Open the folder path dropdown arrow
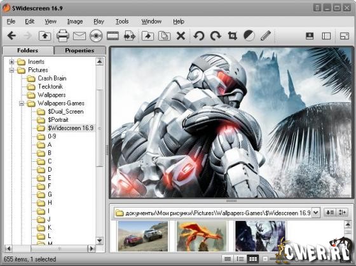This screenshot has width=356, height=266. click(x=315, y=213)
